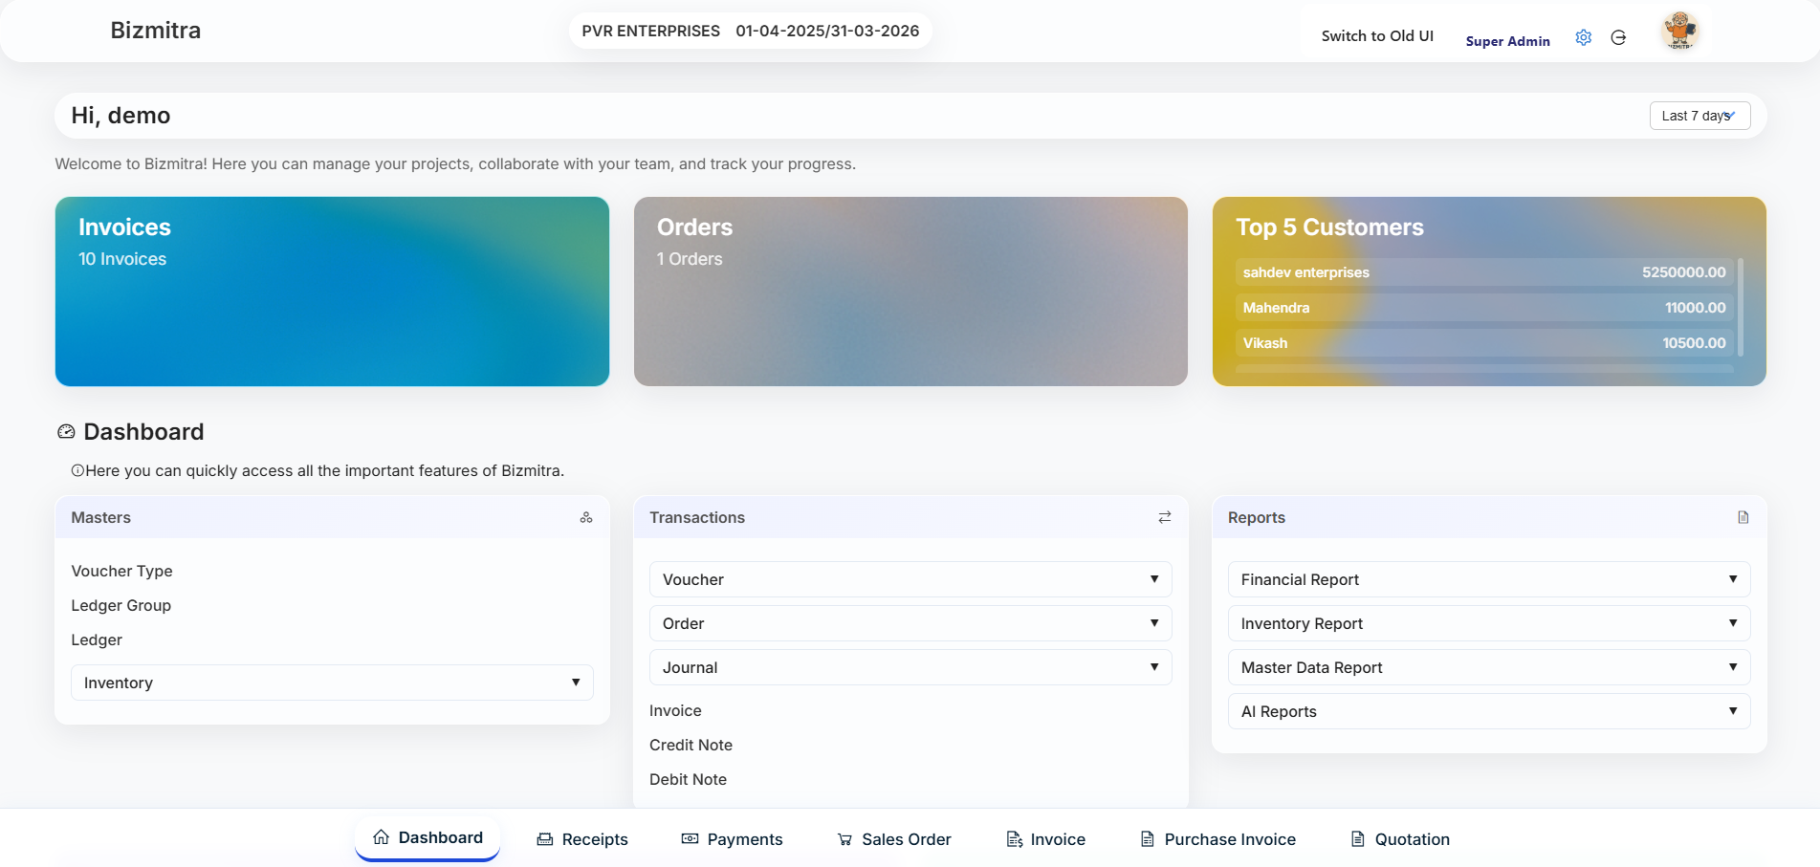Click the Dashboard home icon
The image size is (1820, 867).
(381, 836)
